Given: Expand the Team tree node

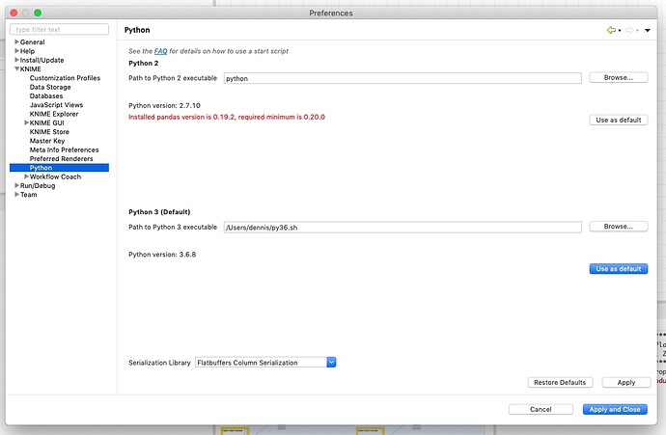Looking at the screenshot, I should point(16,195).
